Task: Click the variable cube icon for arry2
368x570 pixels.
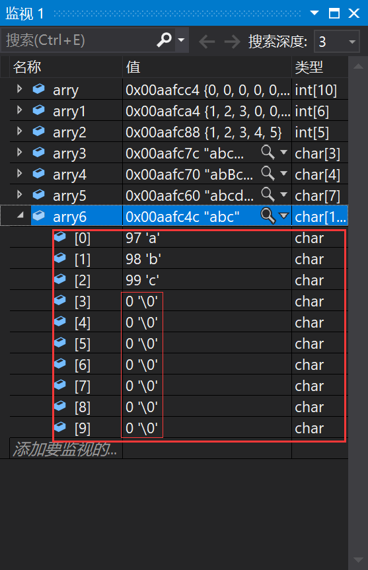Action: (x=38, y=131)
